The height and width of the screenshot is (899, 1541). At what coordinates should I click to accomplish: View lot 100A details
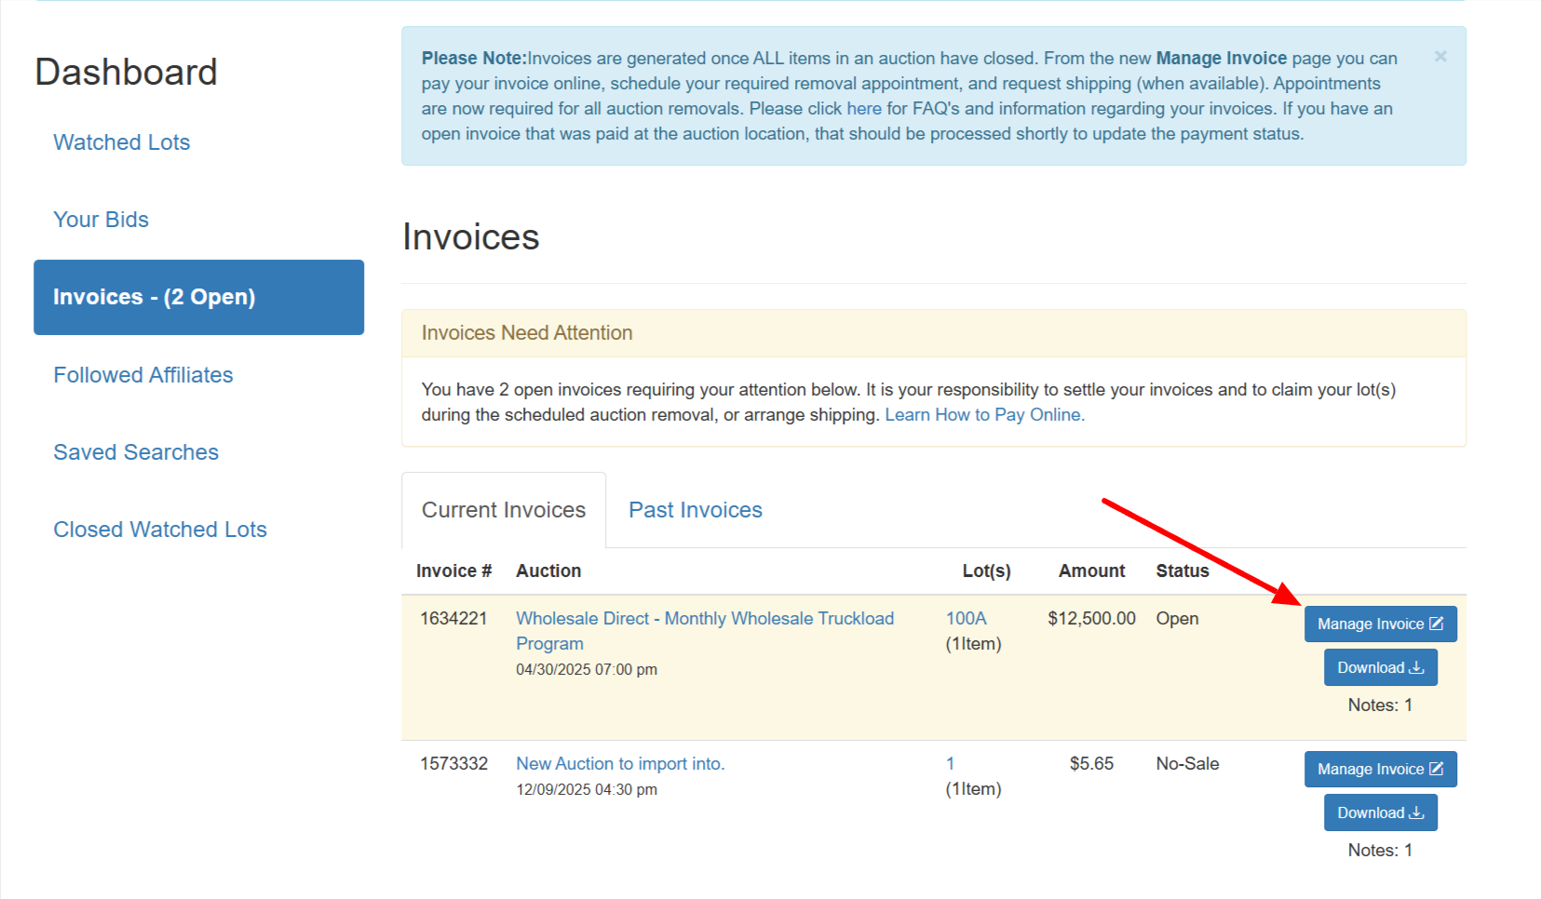coord(966,619)
